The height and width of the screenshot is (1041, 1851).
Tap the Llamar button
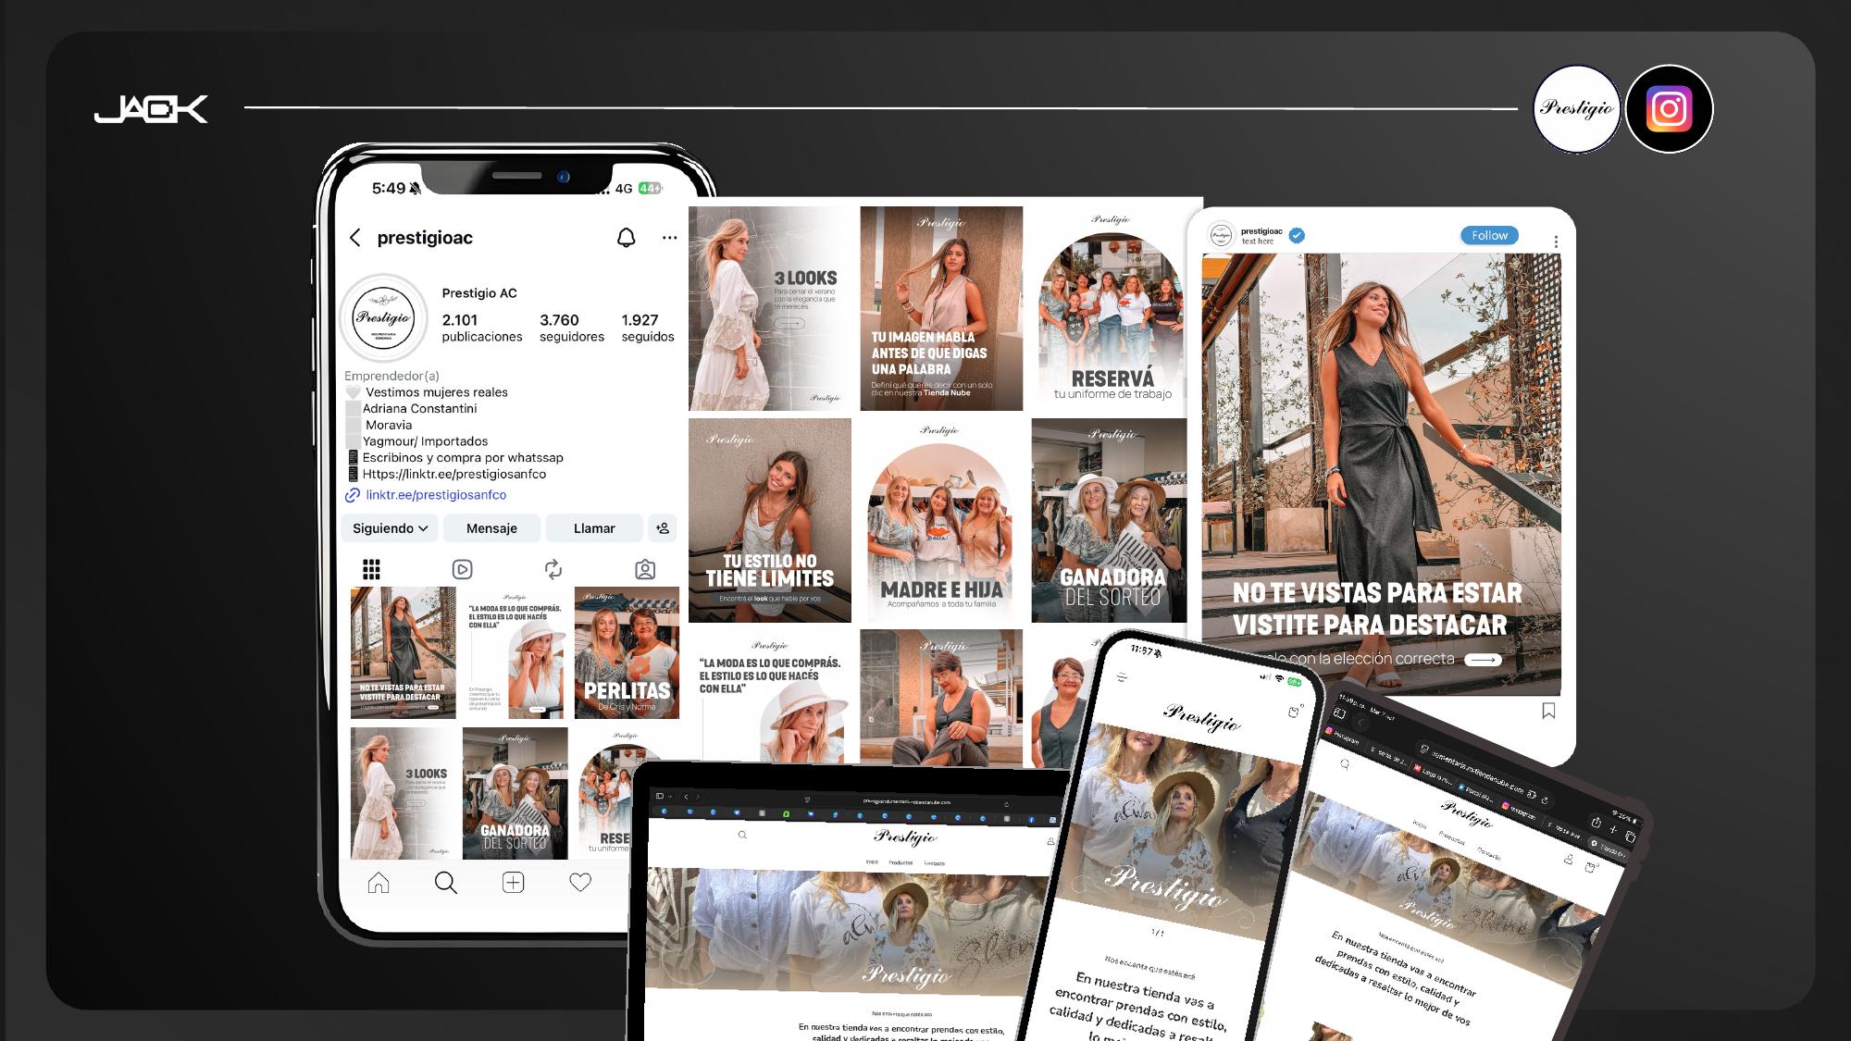point(594,528)
